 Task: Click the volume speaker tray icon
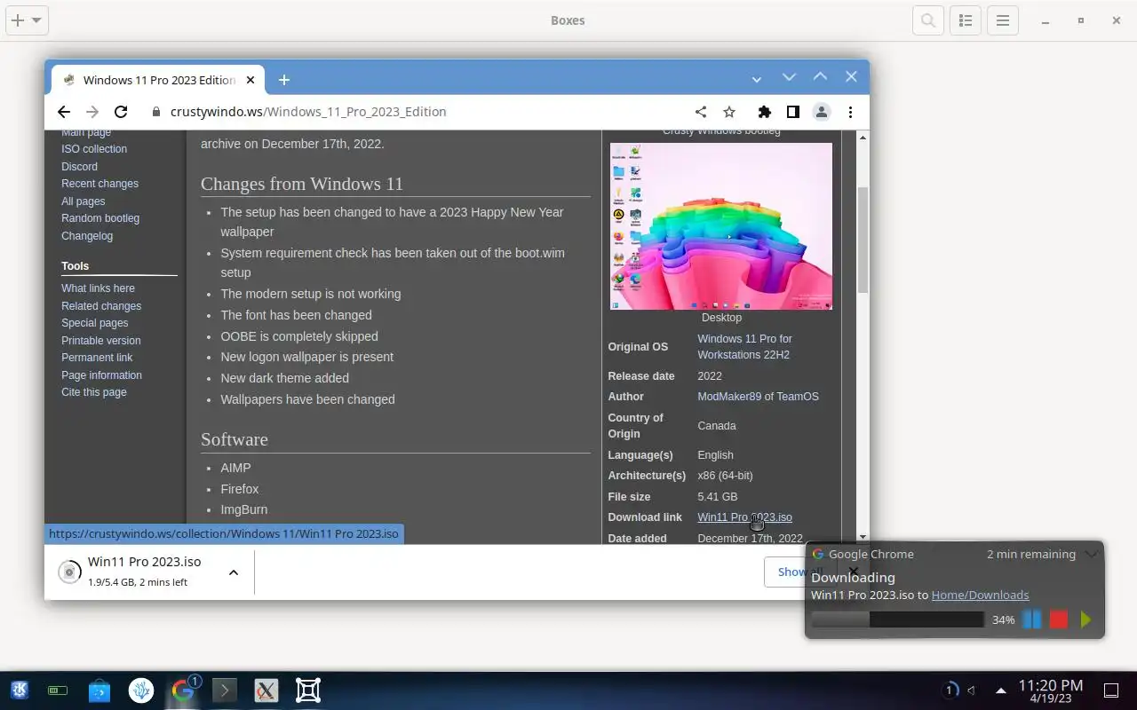[971, 690]
